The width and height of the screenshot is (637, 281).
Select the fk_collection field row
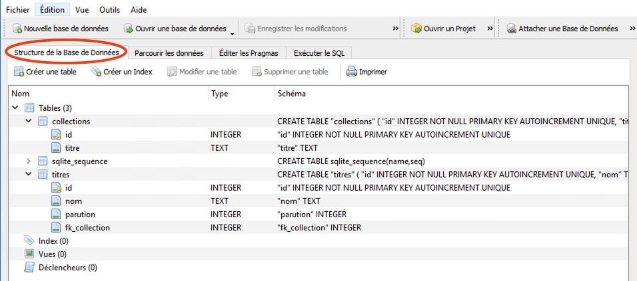87,227
